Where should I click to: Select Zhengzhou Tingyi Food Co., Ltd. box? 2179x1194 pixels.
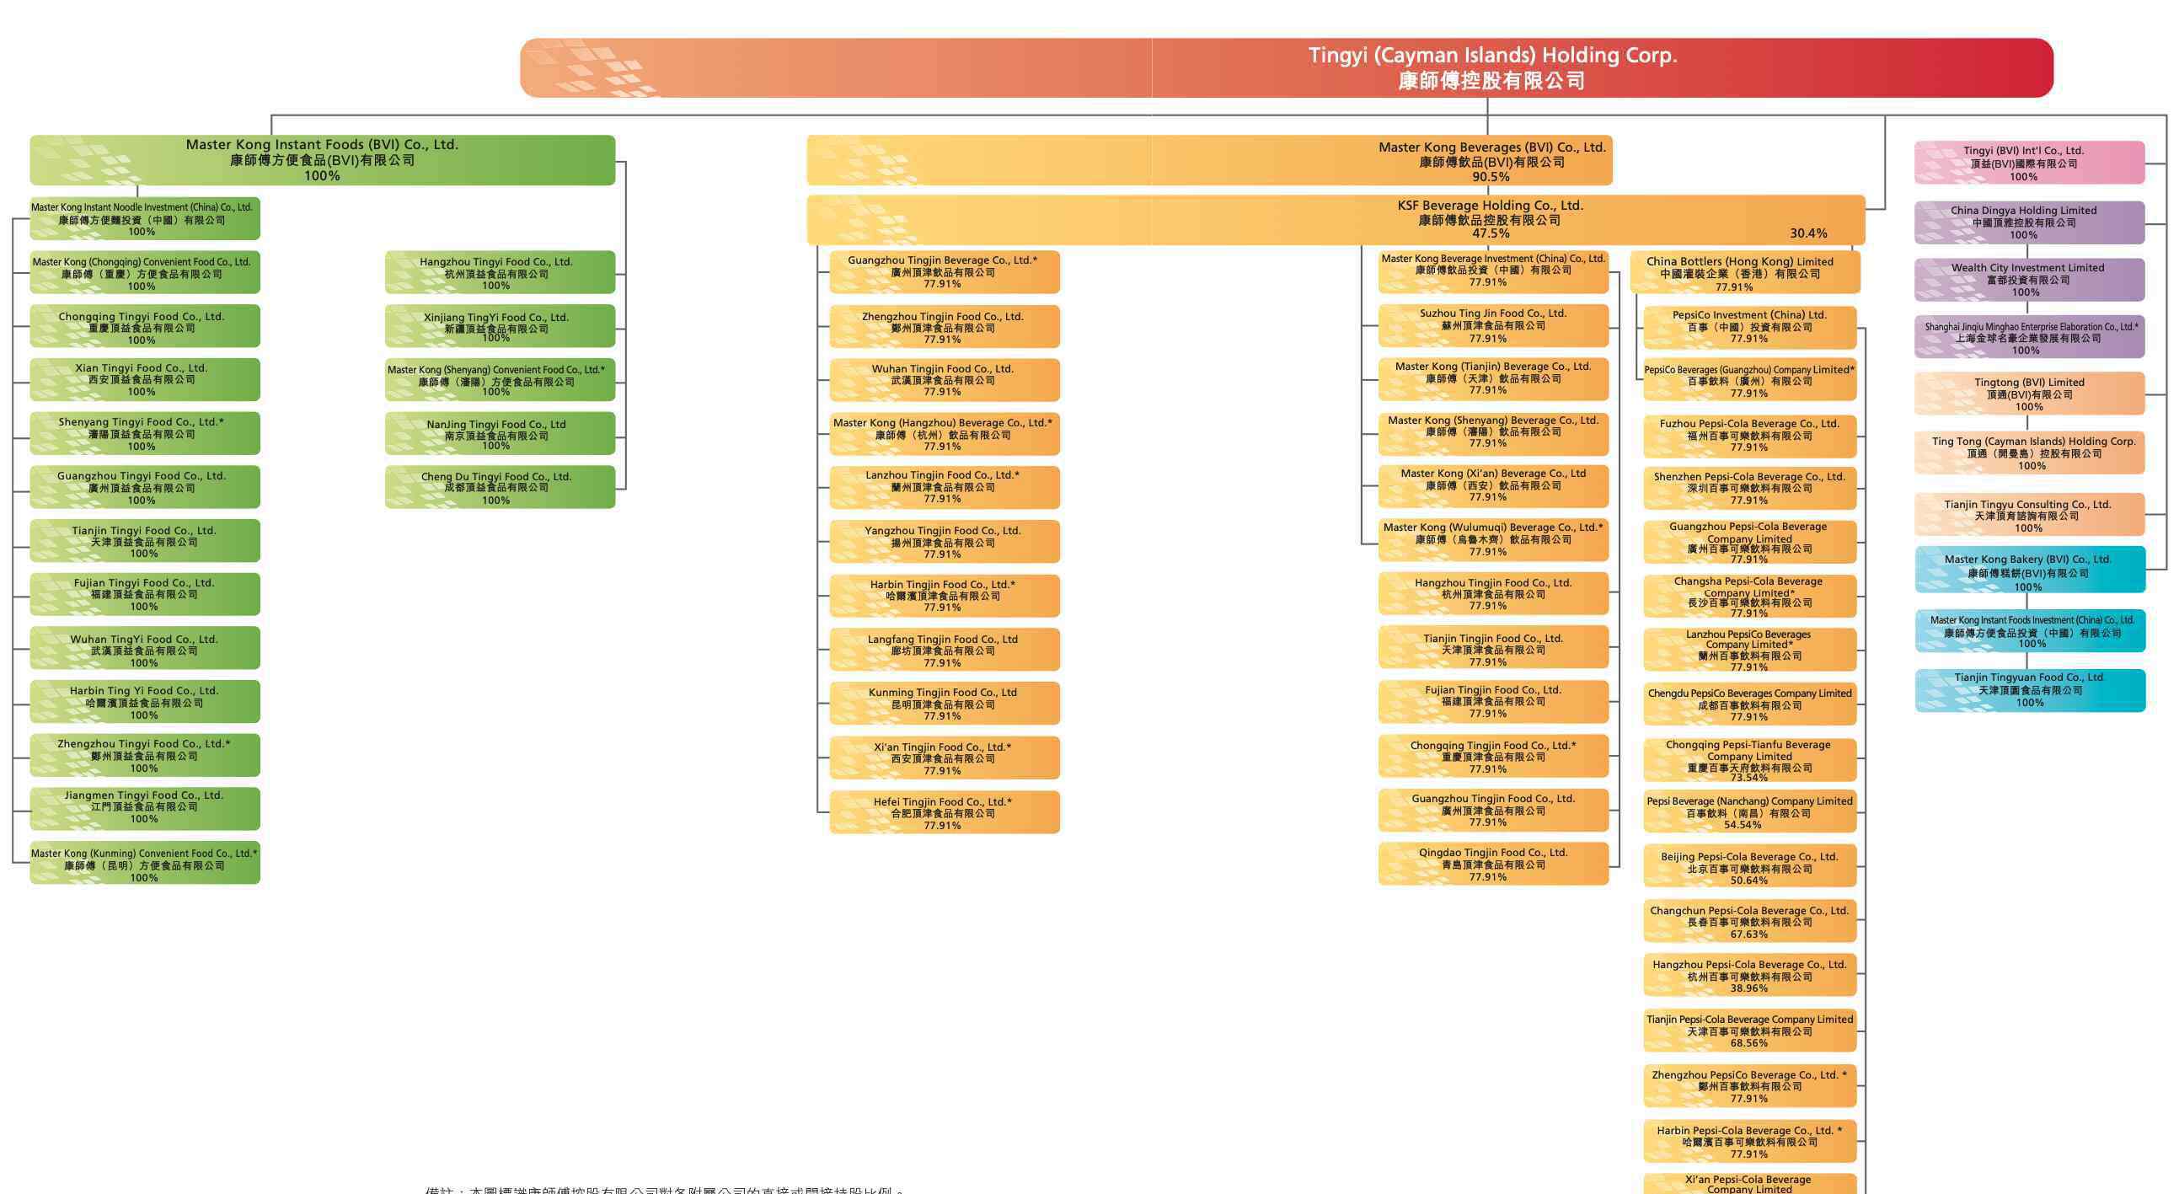145,755
